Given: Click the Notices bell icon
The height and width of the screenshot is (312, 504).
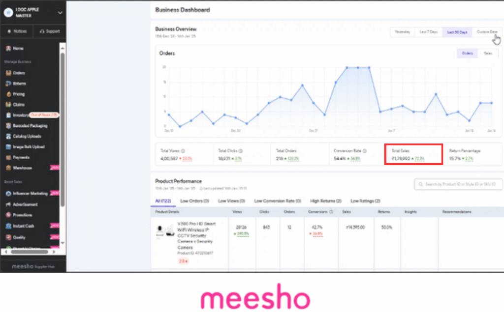Looking at the screenshot, I should point(9,31).
